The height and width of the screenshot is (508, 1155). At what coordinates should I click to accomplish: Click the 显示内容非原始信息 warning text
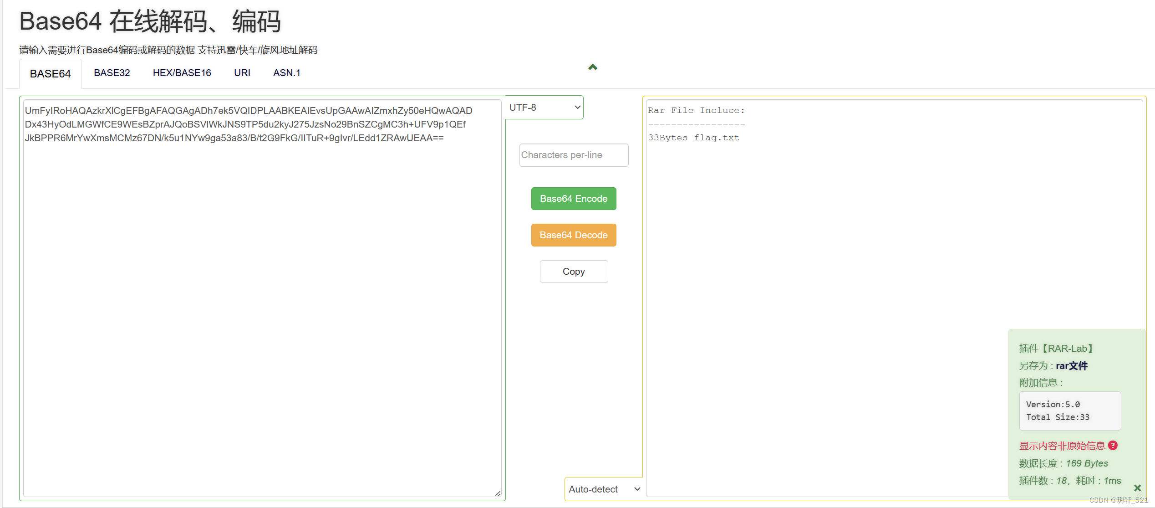pyautogui.click(x=1062, y=446)
